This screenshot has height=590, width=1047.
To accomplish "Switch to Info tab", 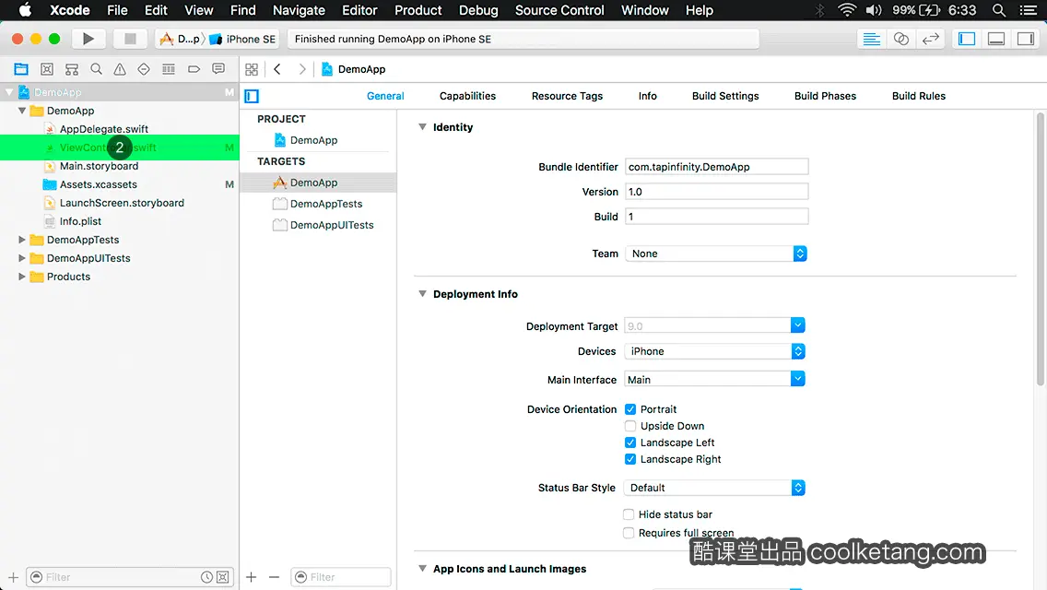I will [x=647, y=96].
